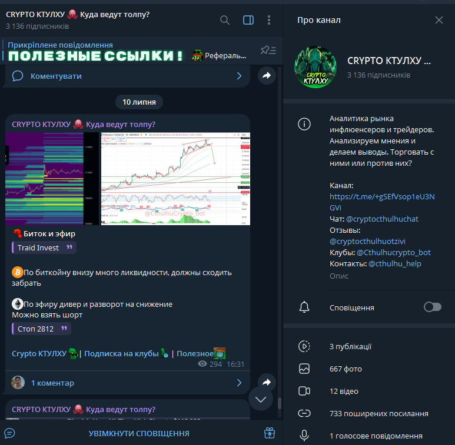The width and height of the screenshot is (455, 445).
Task: Click the chat scrollbar thumb
Action: click(280, 403)
